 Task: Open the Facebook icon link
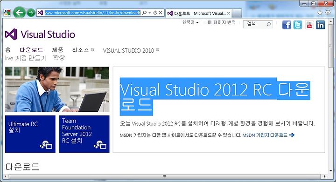[x=287, y=25]
